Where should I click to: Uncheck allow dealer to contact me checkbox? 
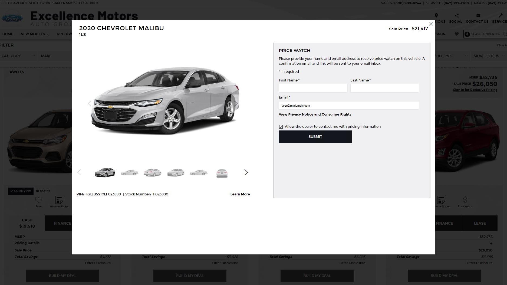[281, 127]
